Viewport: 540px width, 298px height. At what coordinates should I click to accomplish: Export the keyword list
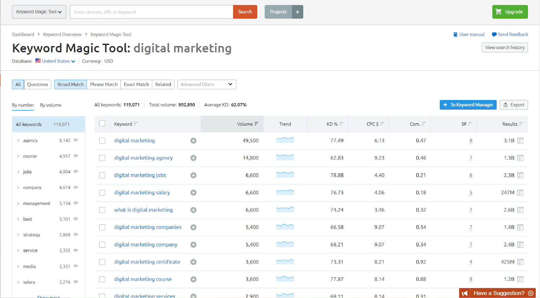click(x=514, y=105)
